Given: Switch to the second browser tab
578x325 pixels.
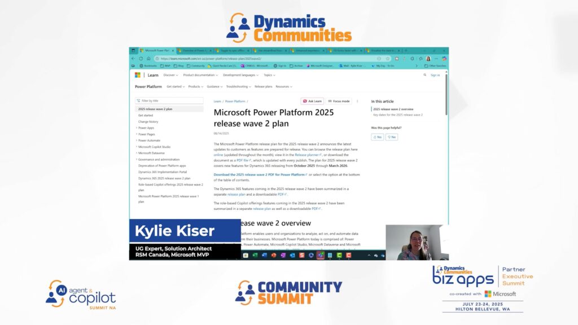Looking at the screenshot, I should 195,50.
